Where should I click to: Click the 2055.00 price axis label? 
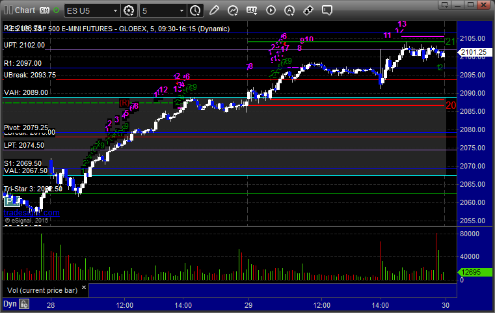tap(472, 221)
